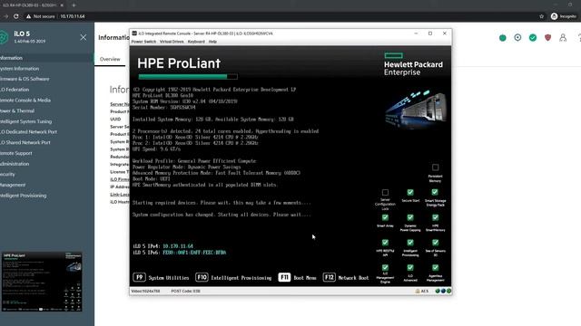Viewport: 581px width, 326px height.
Task: Click the POST Code status bar entry
Action: (185, 292)
